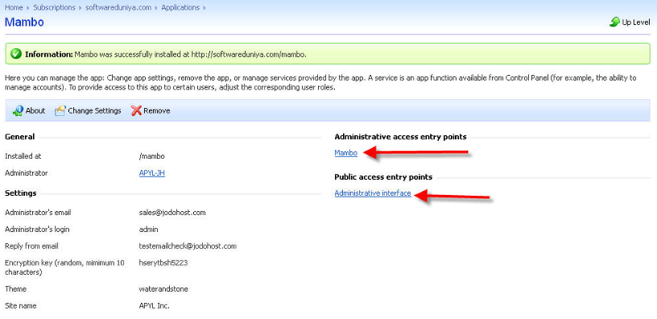Click the Administrator label in General
657x319 pixels.
[x=26, y=173]
